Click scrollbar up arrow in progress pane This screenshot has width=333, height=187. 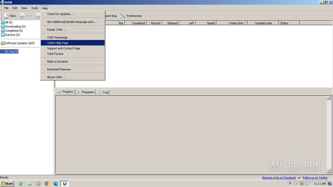click(329, 98)
